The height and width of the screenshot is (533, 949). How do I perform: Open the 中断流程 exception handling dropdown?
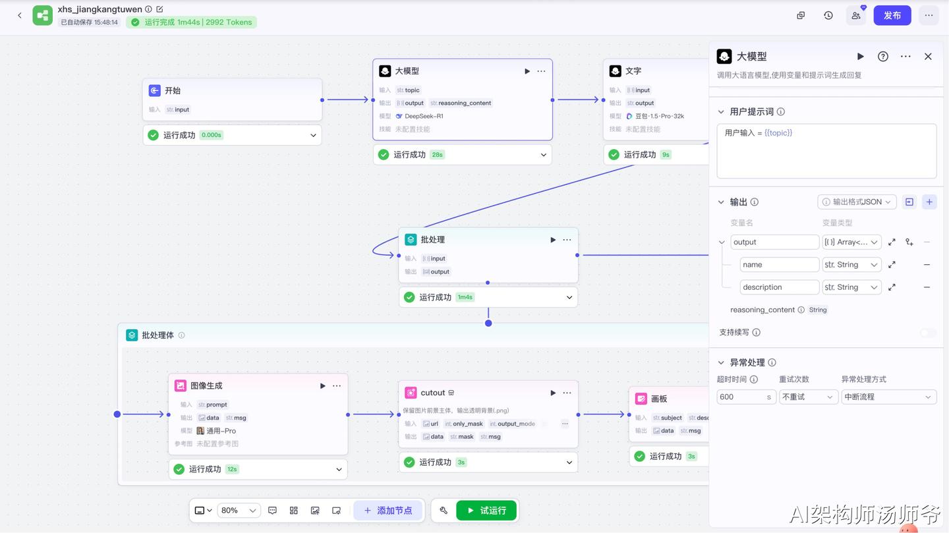pyautogui.click(x=888, y=397)
